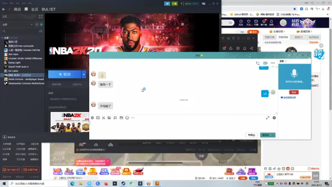Click the add game plus icon in Steam
Screen dimensions: 332x187
coord(5,137)
